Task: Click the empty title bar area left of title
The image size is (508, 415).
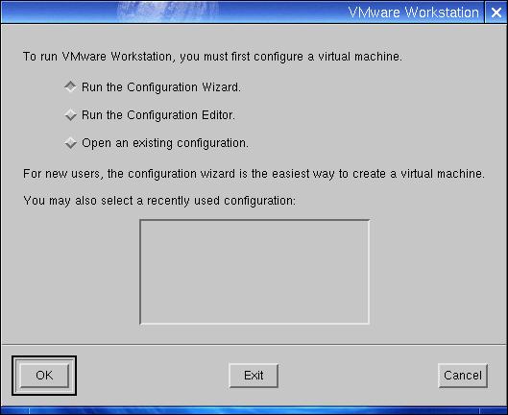Action: pos(59,12)
